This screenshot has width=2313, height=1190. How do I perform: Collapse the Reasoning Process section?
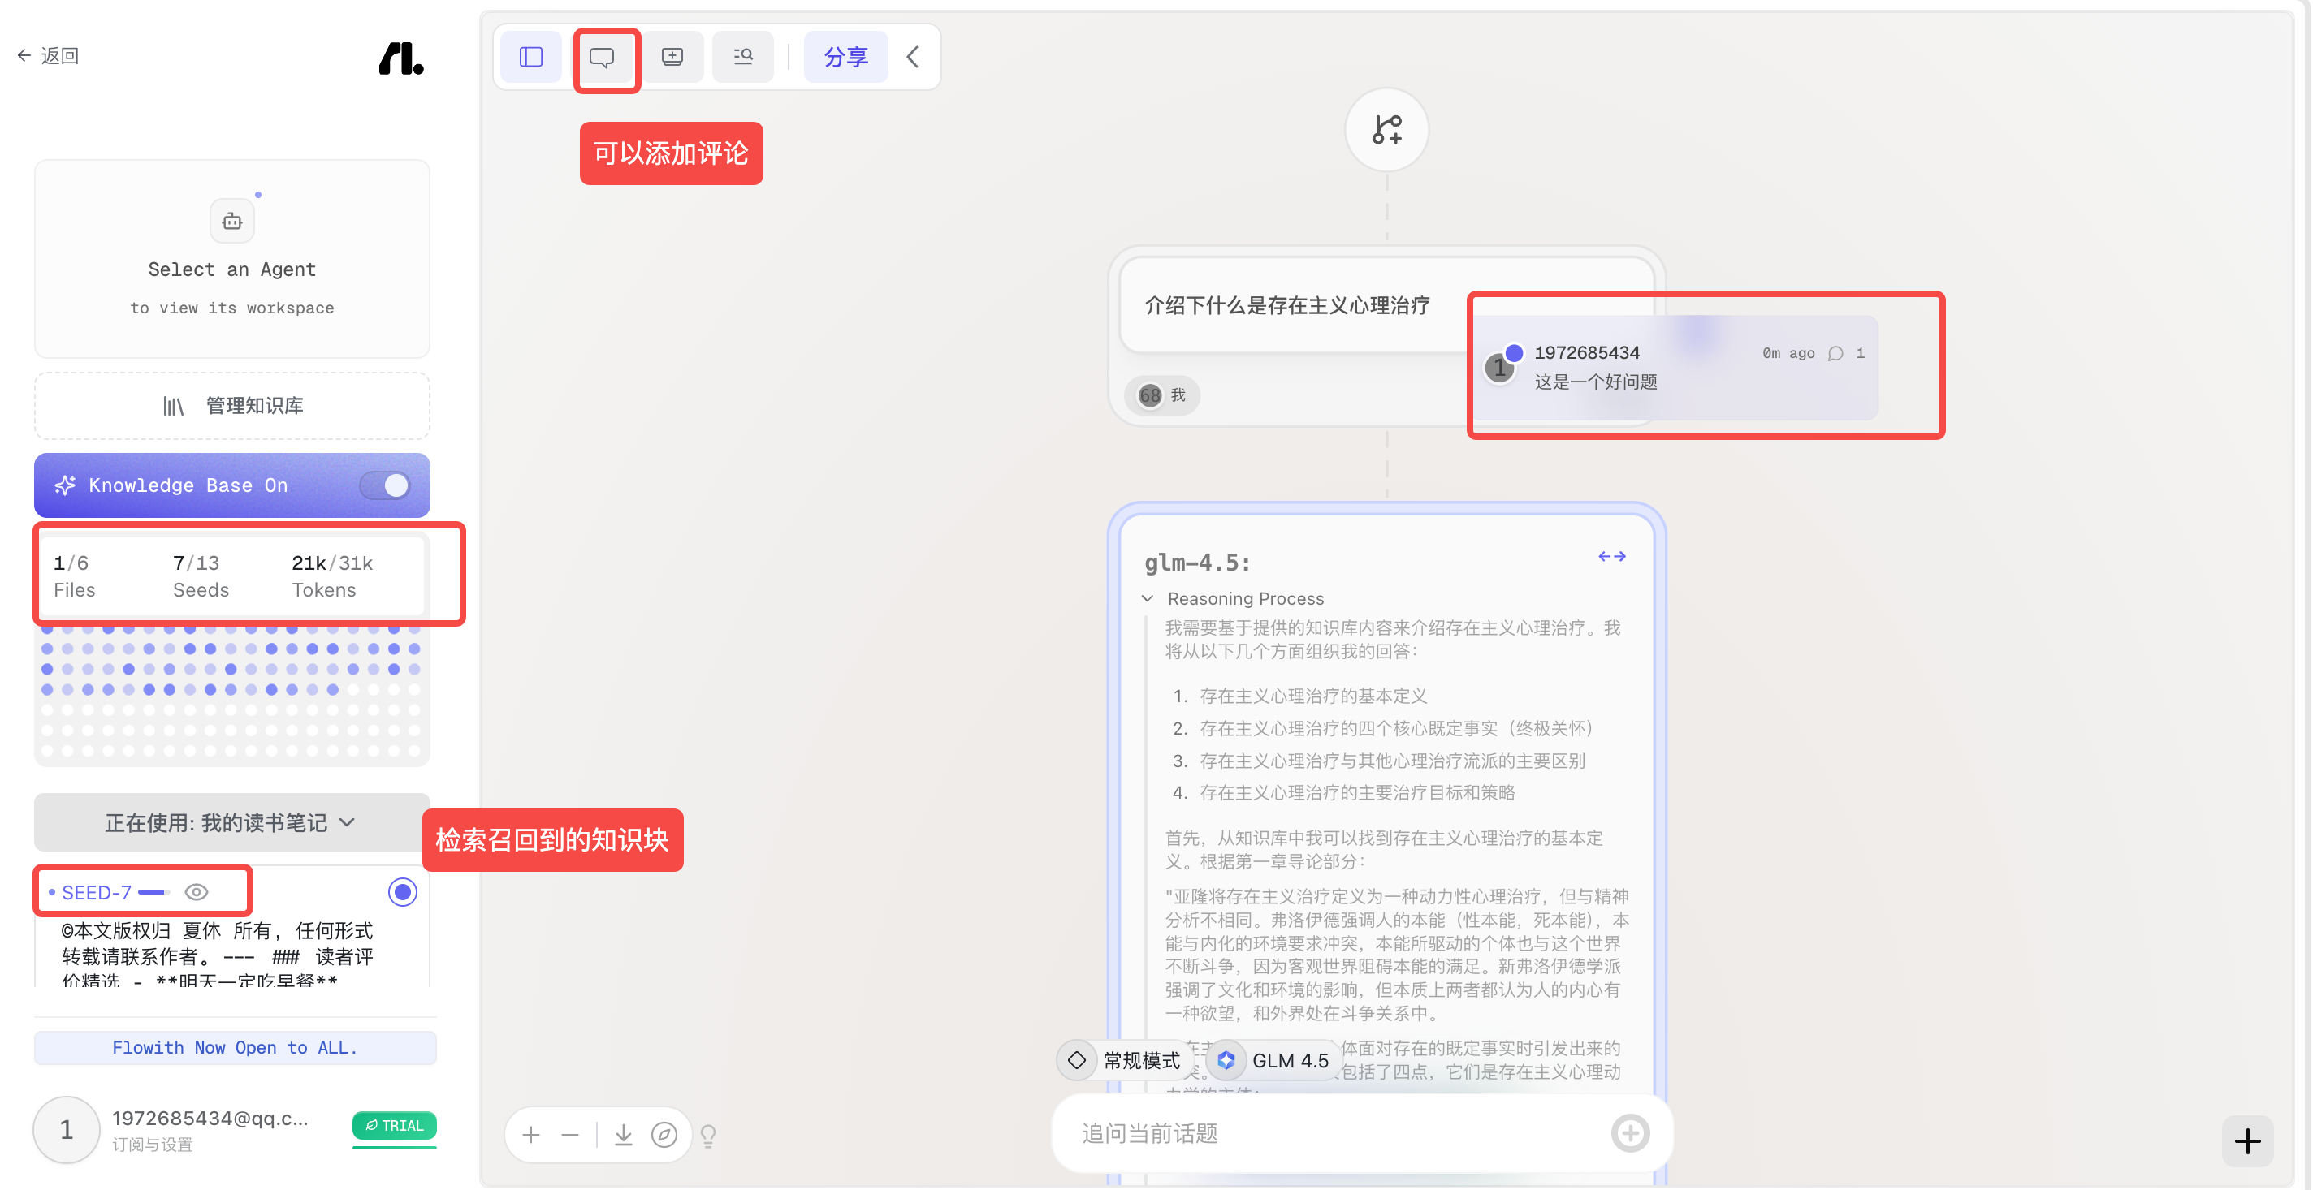(x=1148, y=598)
